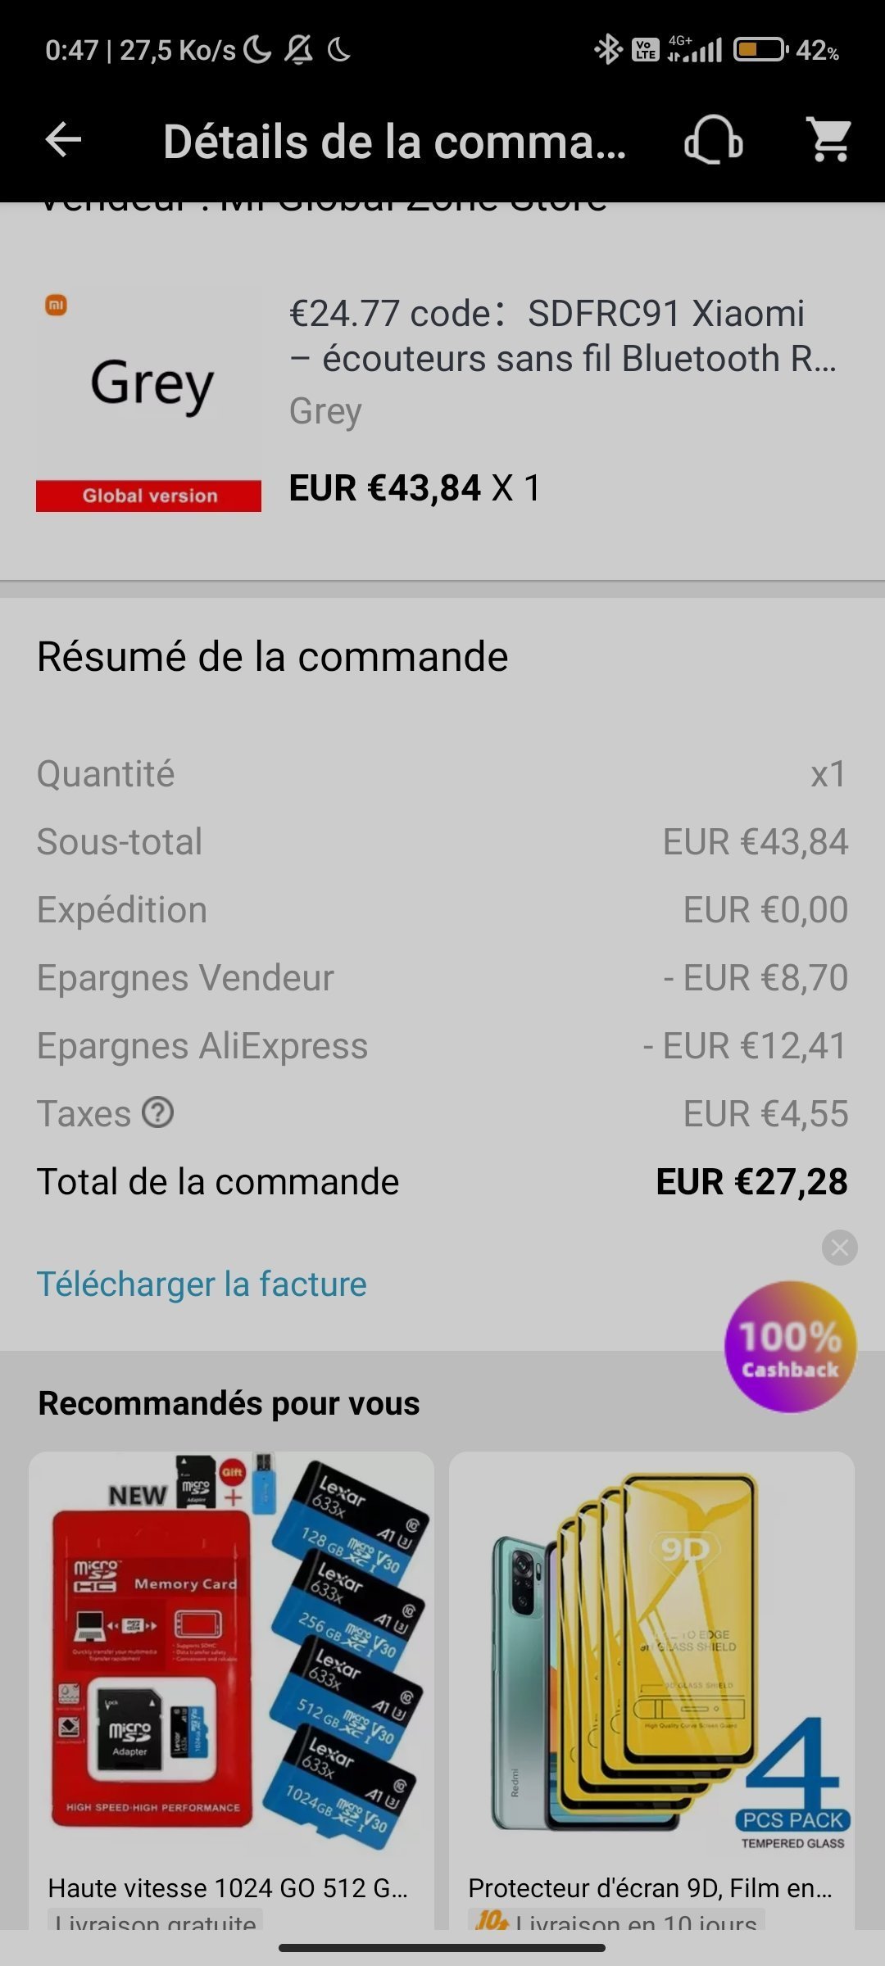
Task: Tap the Protecteur d'écran 9D title
Action: tap(650, 1887)
